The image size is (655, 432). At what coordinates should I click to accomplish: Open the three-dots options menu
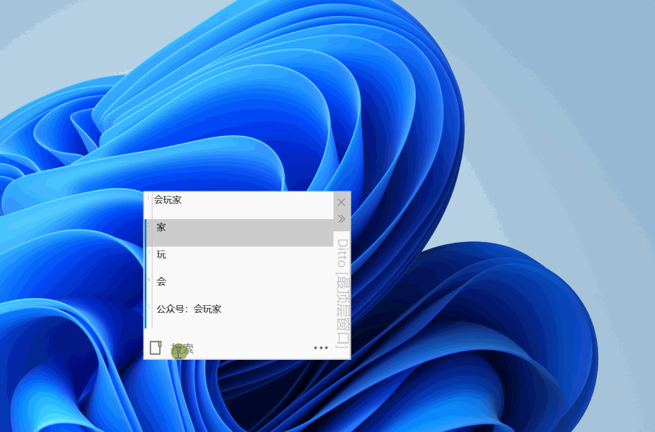(x=321, y=347)
